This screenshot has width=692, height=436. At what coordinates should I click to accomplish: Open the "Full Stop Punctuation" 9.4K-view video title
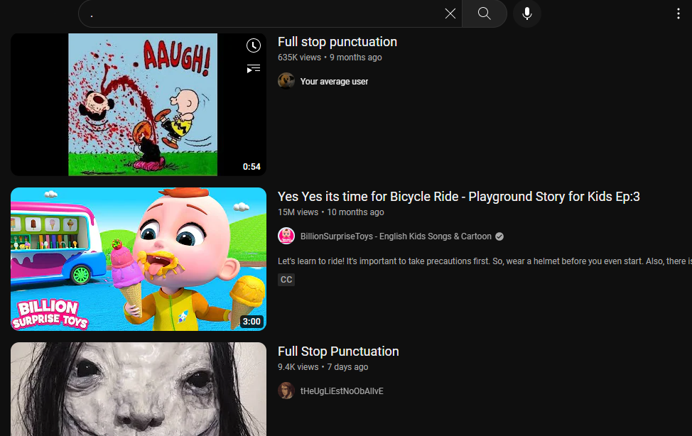(338, 351)
